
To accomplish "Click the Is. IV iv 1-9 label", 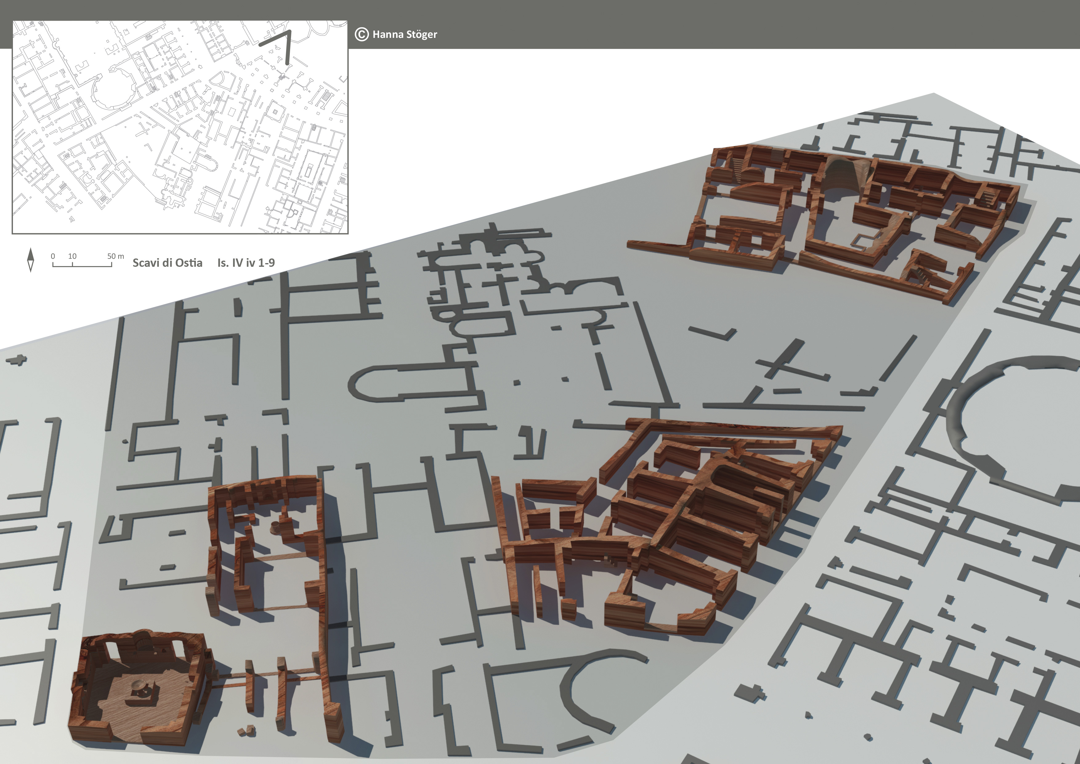I will point(246,262).
